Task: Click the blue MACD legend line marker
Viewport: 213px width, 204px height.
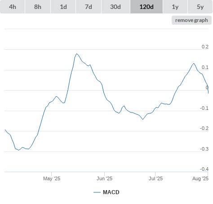Action: 97,192
